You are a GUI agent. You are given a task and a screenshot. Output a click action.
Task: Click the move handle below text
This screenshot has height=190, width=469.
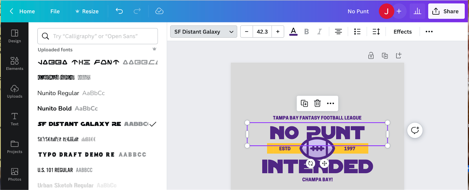tap(324, 163)
